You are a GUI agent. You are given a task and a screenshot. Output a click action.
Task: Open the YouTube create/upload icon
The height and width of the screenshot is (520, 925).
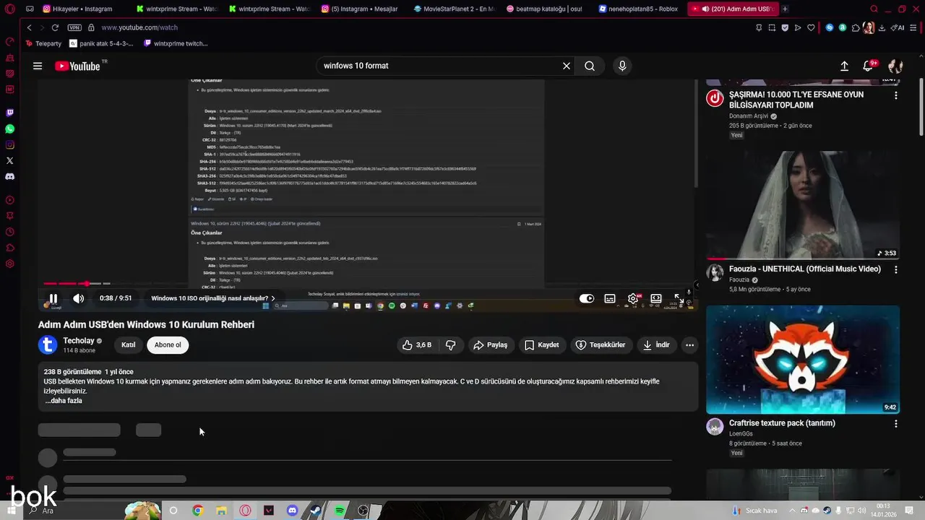844,66
